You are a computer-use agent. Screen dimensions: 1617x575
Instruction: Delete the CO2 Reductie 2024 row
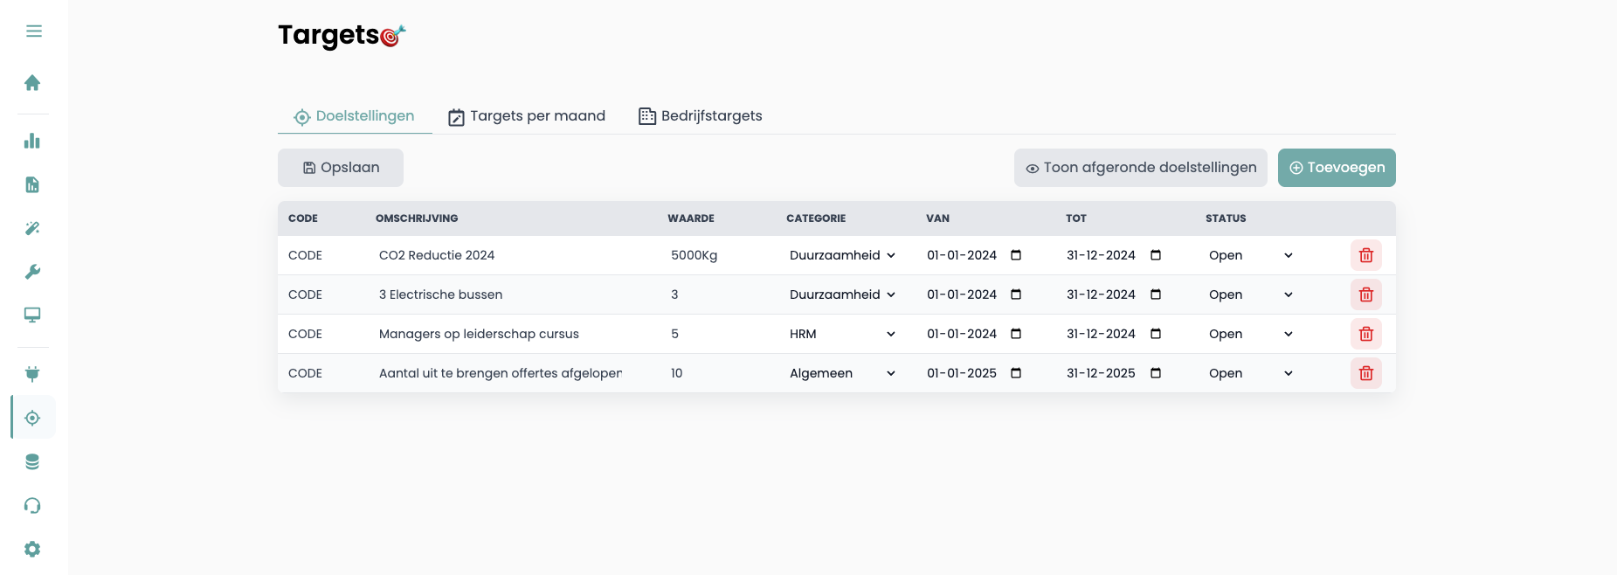click(1365, 255)
